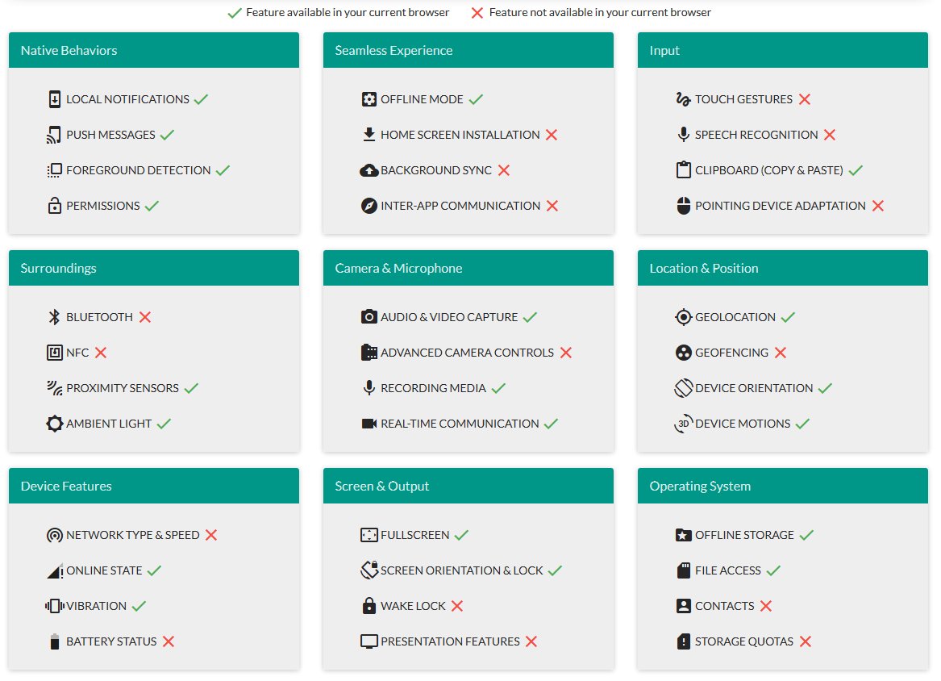Screen dimensions: 941x681
Task: Open the WAKE LOCK feature link
Action: click(x=413, y=606)
